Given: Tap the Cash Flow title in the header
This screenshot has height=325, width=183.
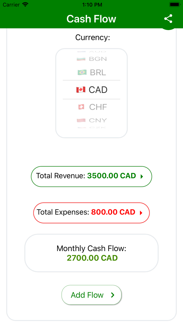Looking at the screenshot, I should coord(91,19).
